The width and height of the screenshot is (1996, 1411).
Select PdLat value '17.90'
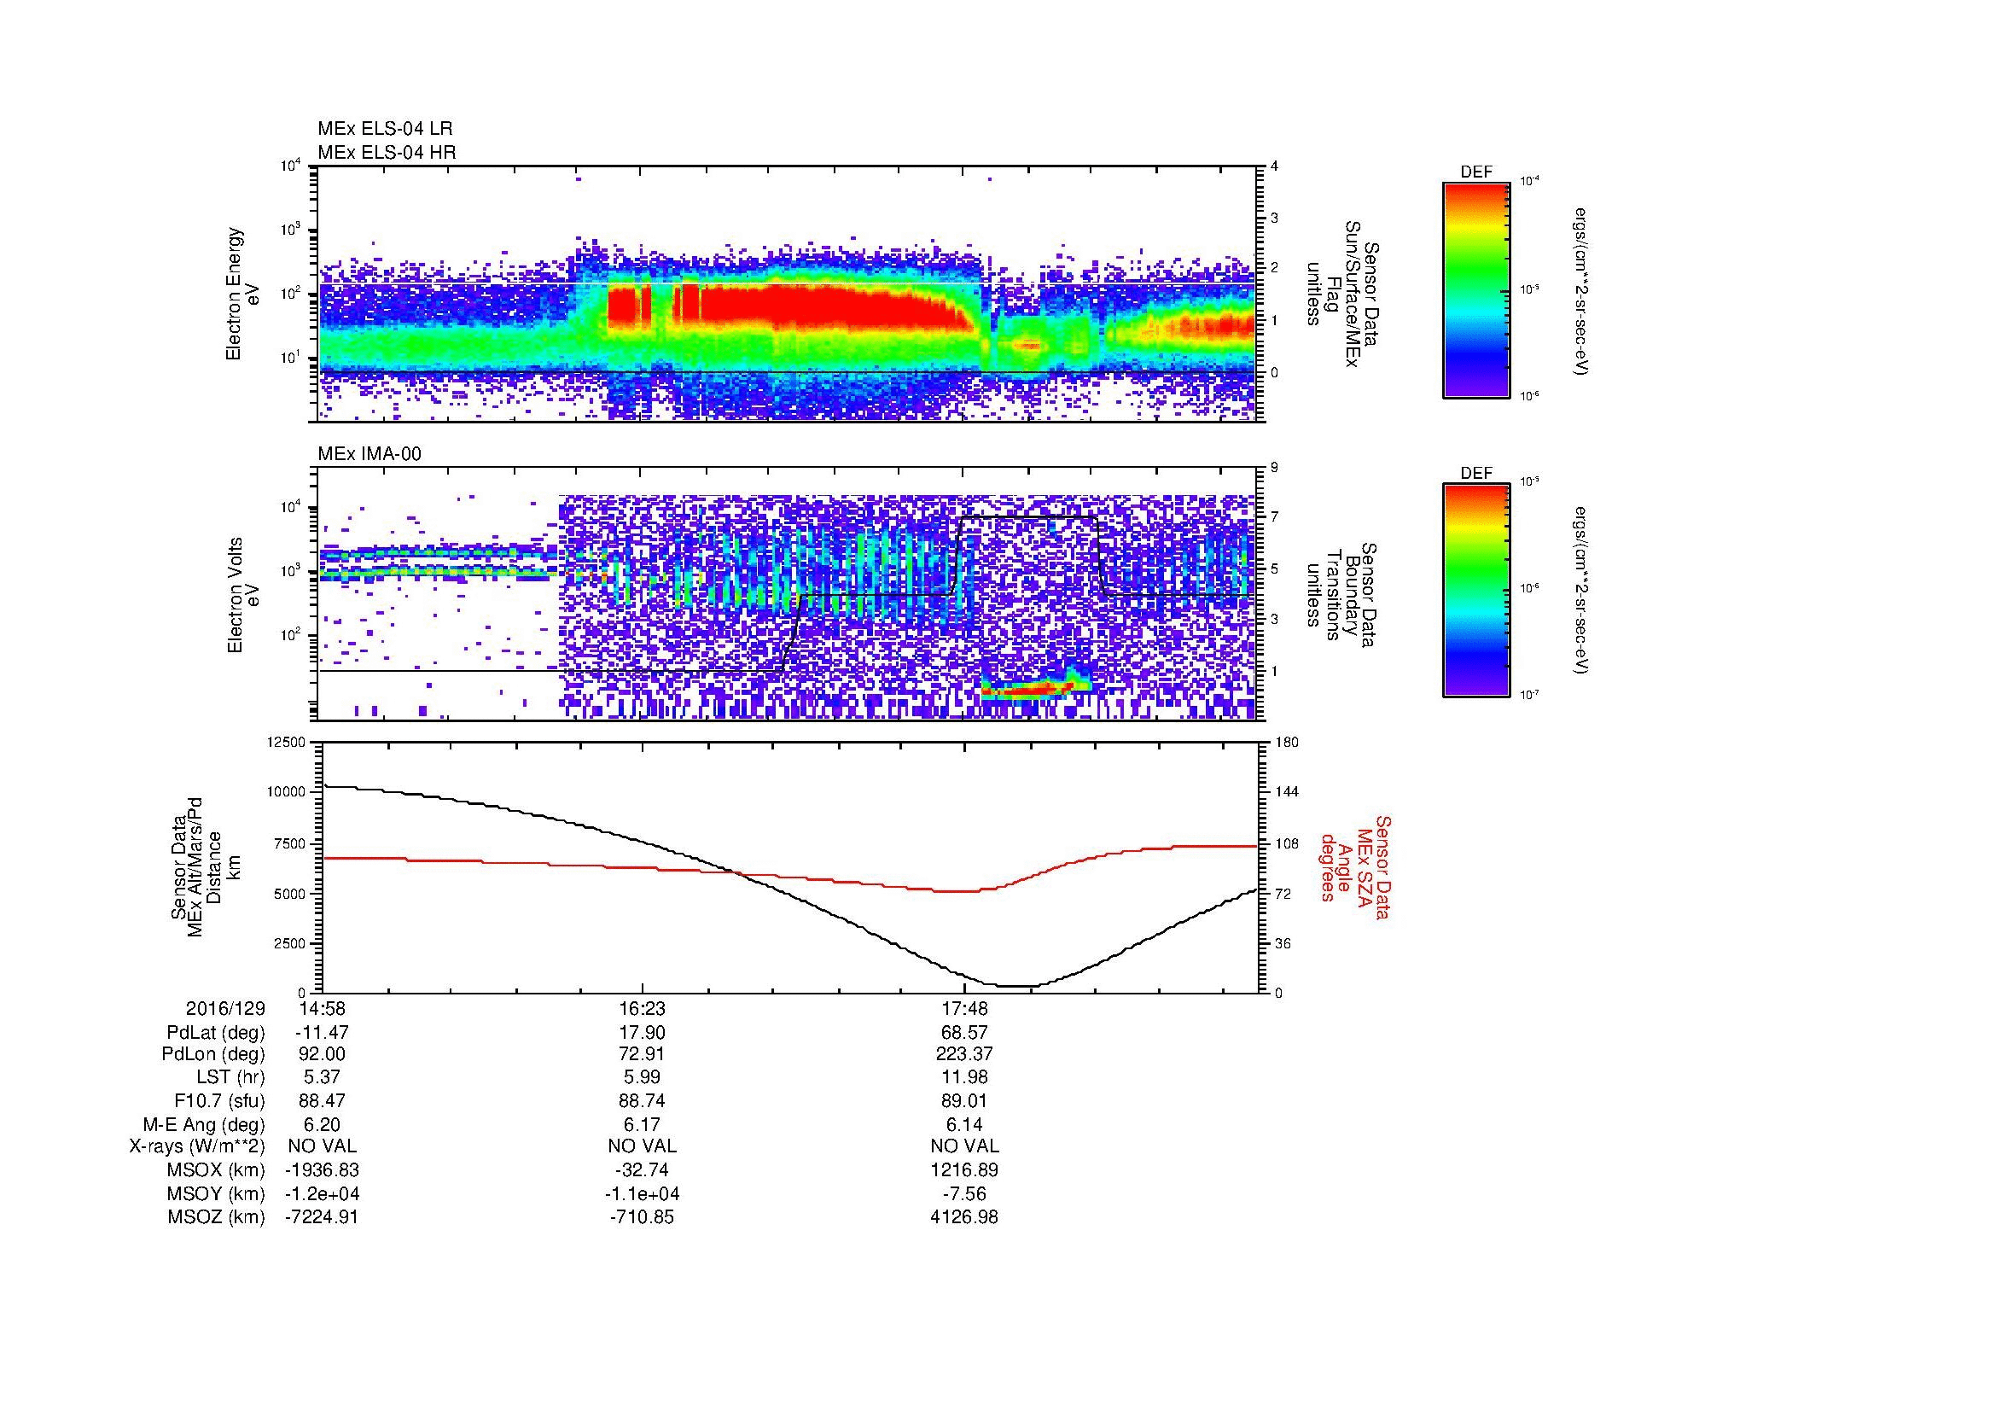pos(642,1032)
